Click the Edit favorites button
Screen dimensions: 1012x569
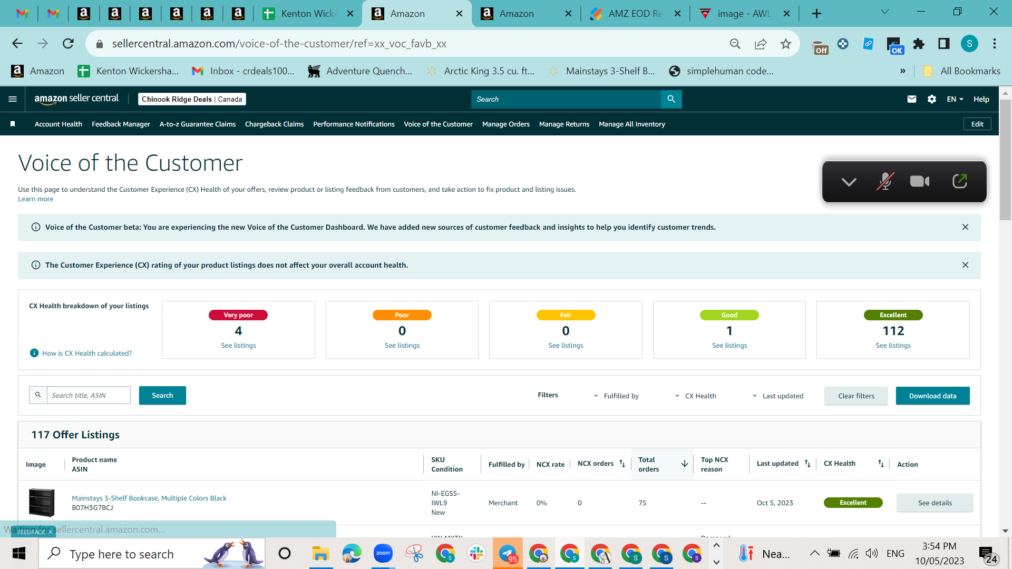click(977, 124)
